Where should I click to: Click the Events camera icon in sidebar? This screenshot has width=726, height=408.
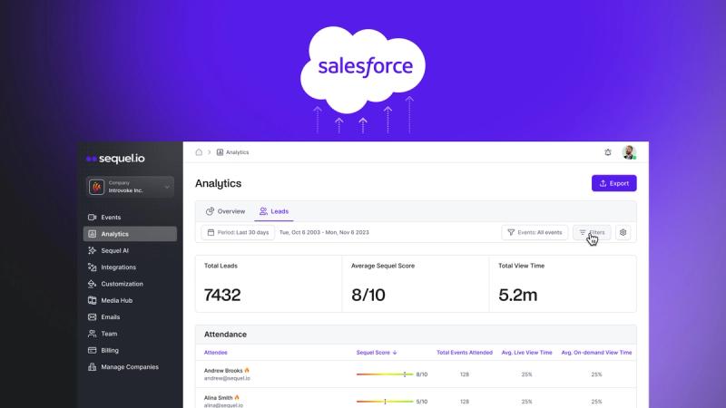tap(93, 217)
